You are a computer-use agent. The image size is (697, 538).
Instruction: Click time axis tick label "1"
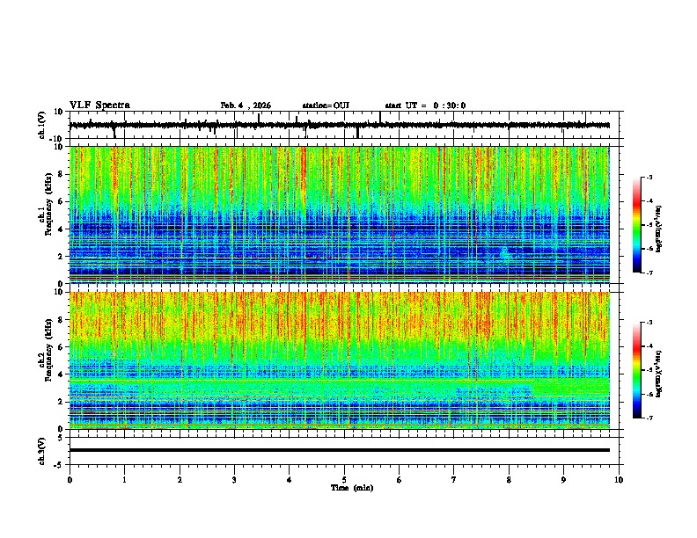click(x=125, y=480)
